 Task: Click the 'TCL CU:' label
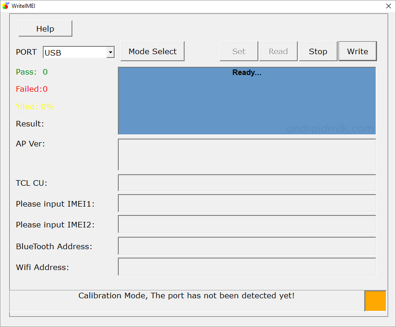click(x=32, y=183)
